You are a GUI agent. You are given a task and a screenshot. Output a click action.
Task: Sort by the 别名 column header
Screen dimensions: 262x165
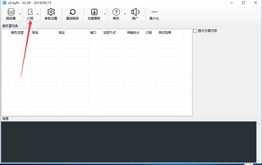pyautogui.click(x=44, y=32)
